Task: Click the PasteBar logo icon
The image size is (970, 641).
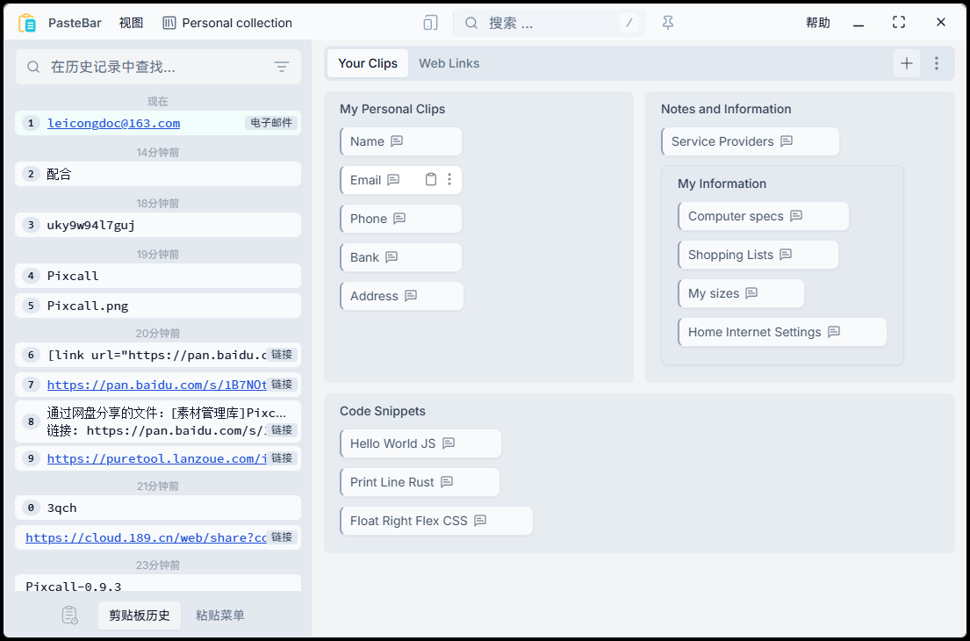Action: coord(27,23)
